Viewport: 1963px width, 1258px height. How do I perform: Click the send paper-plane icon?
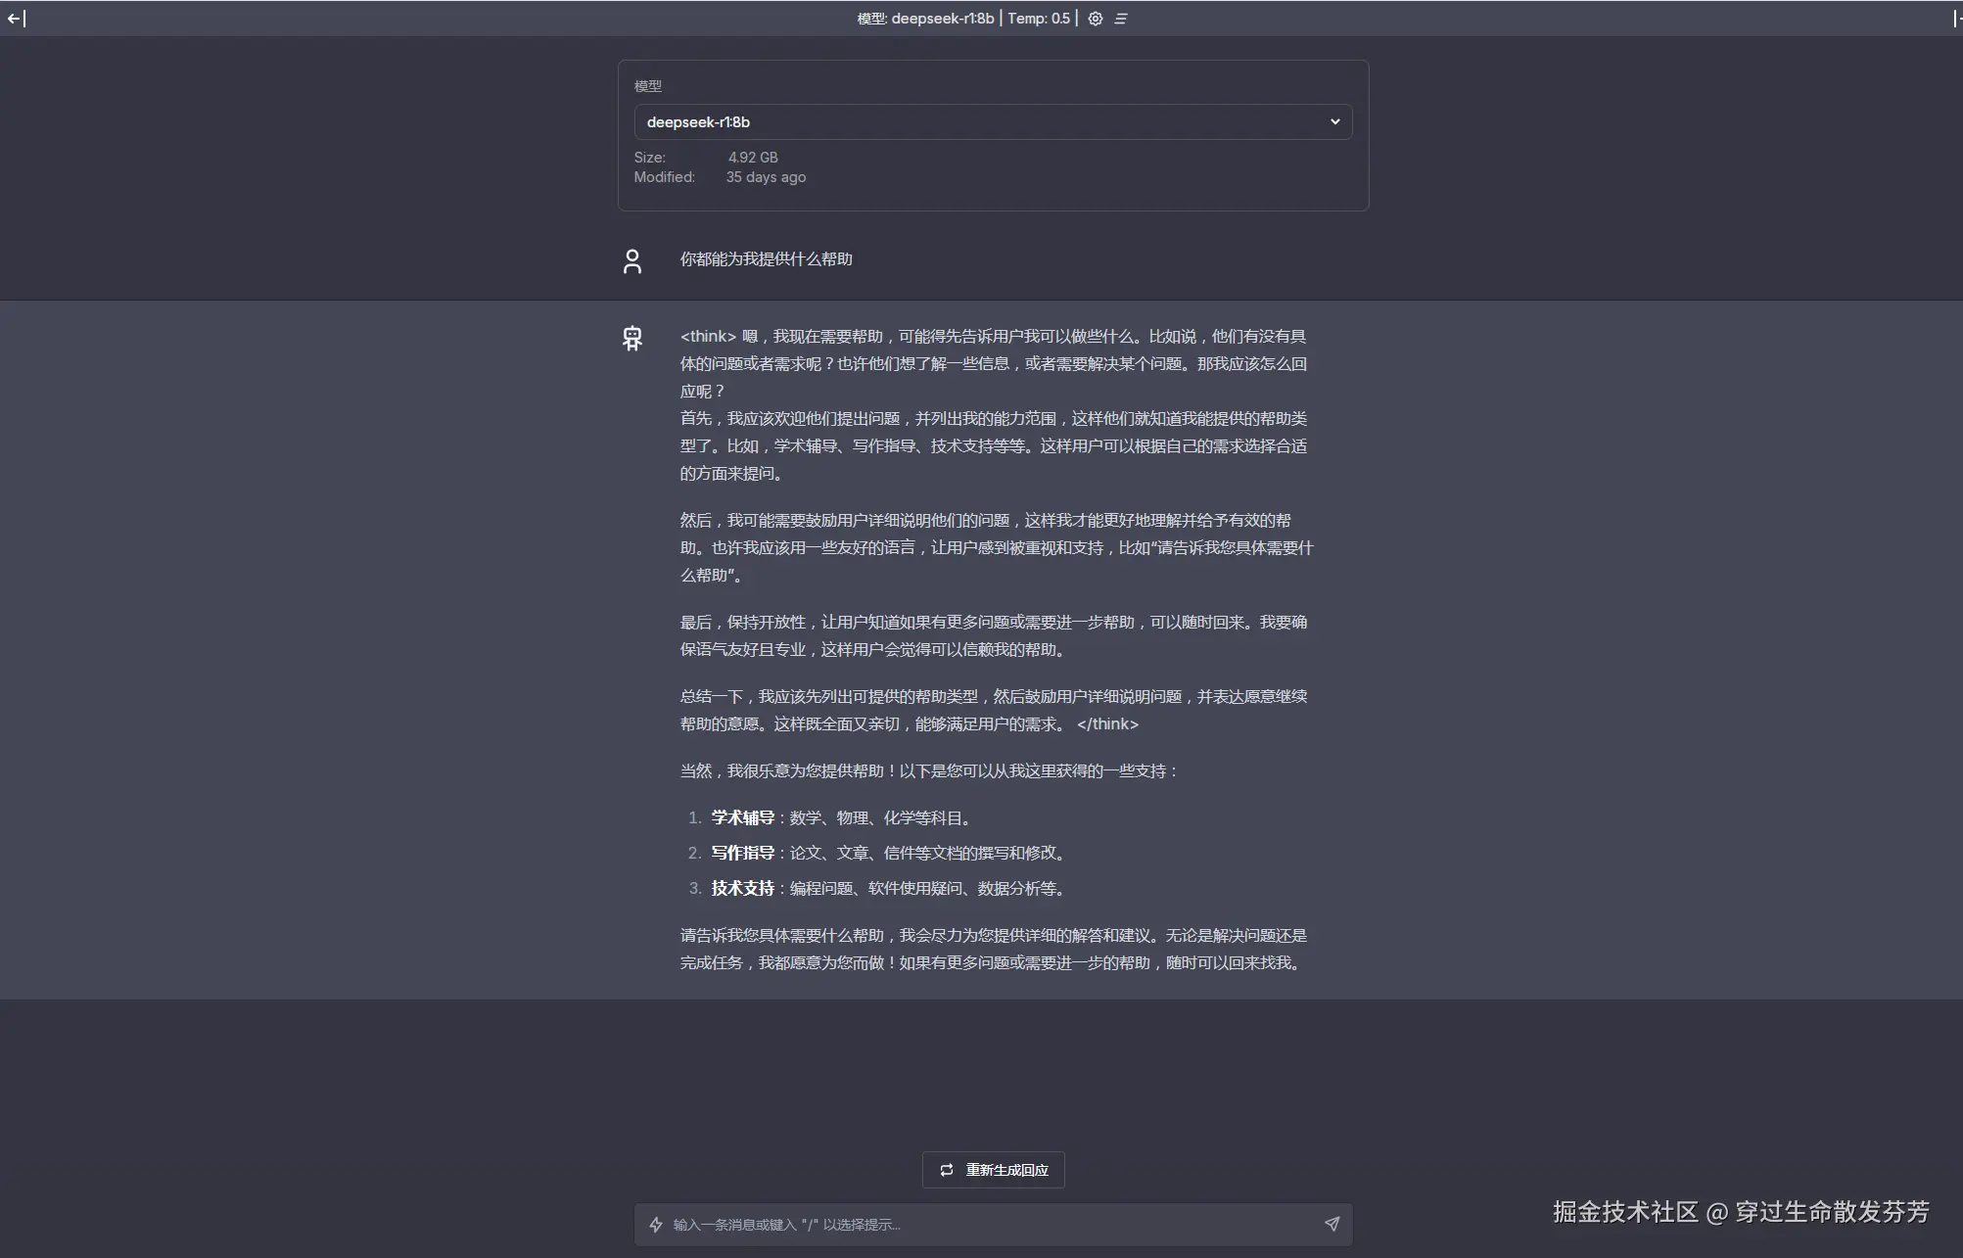(x=1332, y=1224)
